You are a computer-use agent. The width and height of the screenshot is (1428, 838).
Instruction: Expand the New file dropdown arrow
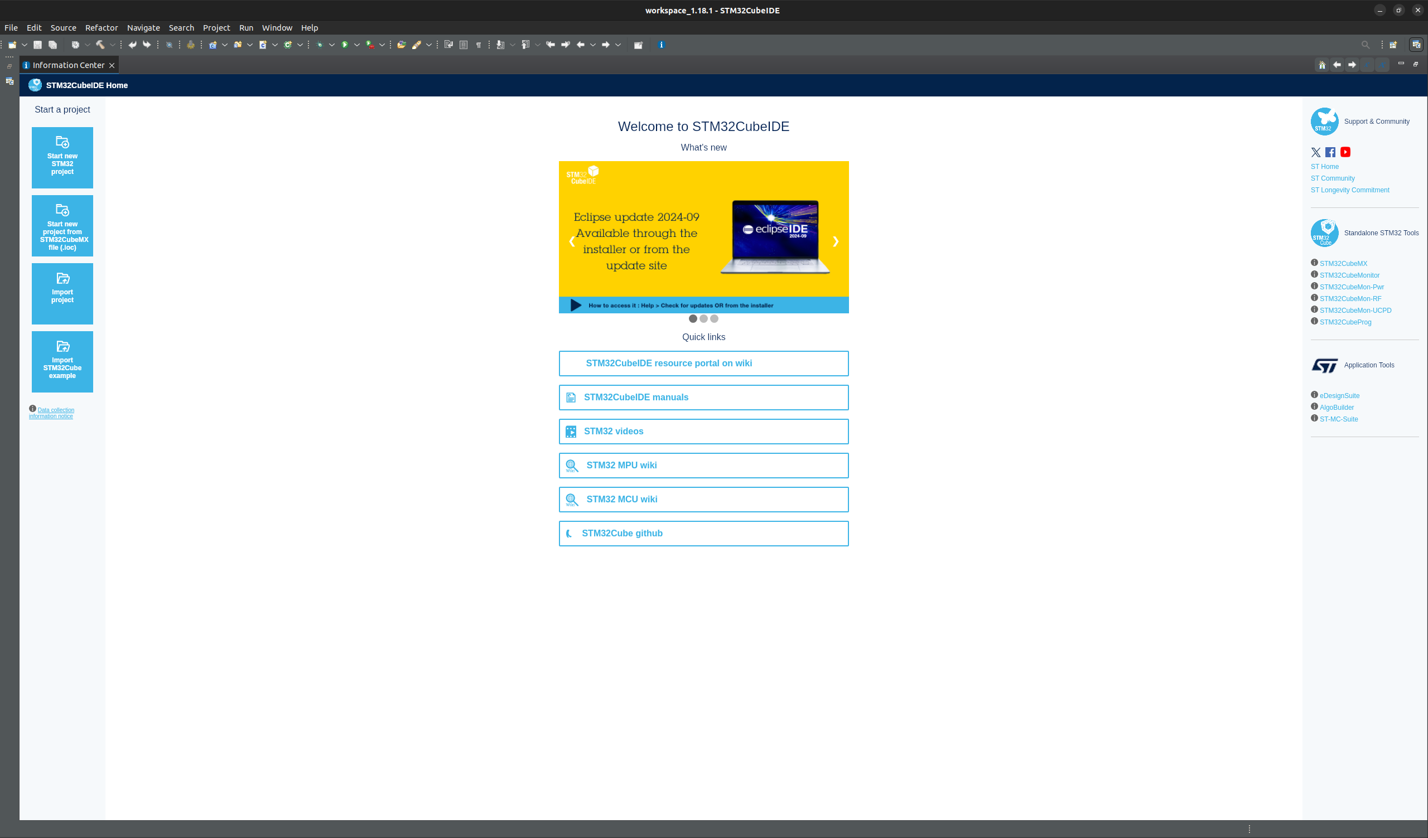tap(25, 45)
